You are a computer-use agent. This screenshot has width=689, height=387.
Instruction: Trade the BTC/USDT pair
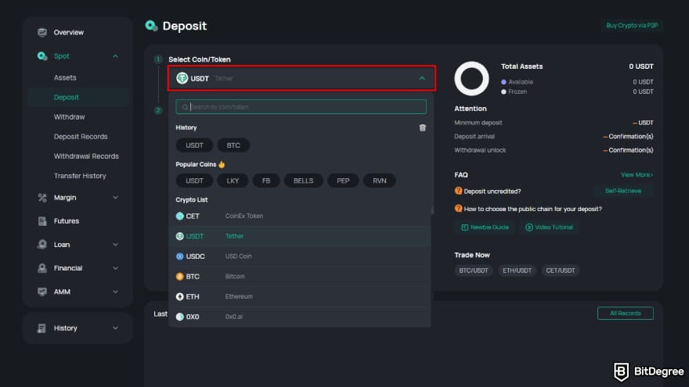pos(474,271)
